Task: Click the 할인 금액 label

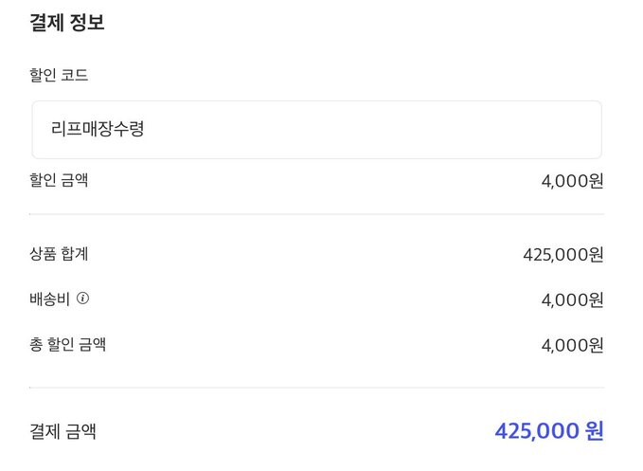Action: pos(59,179)
